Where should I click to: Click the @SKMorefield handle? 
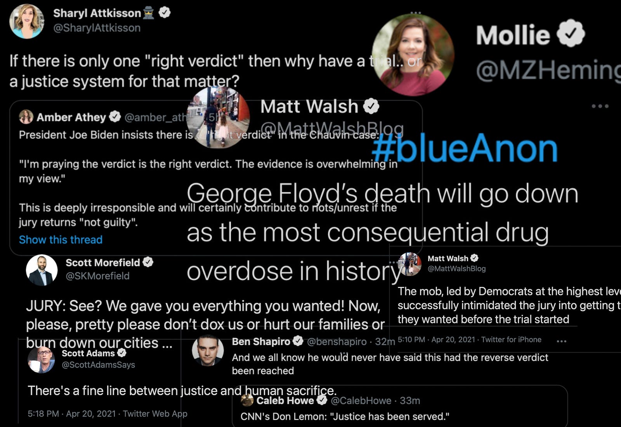click(x=97, y=276)
